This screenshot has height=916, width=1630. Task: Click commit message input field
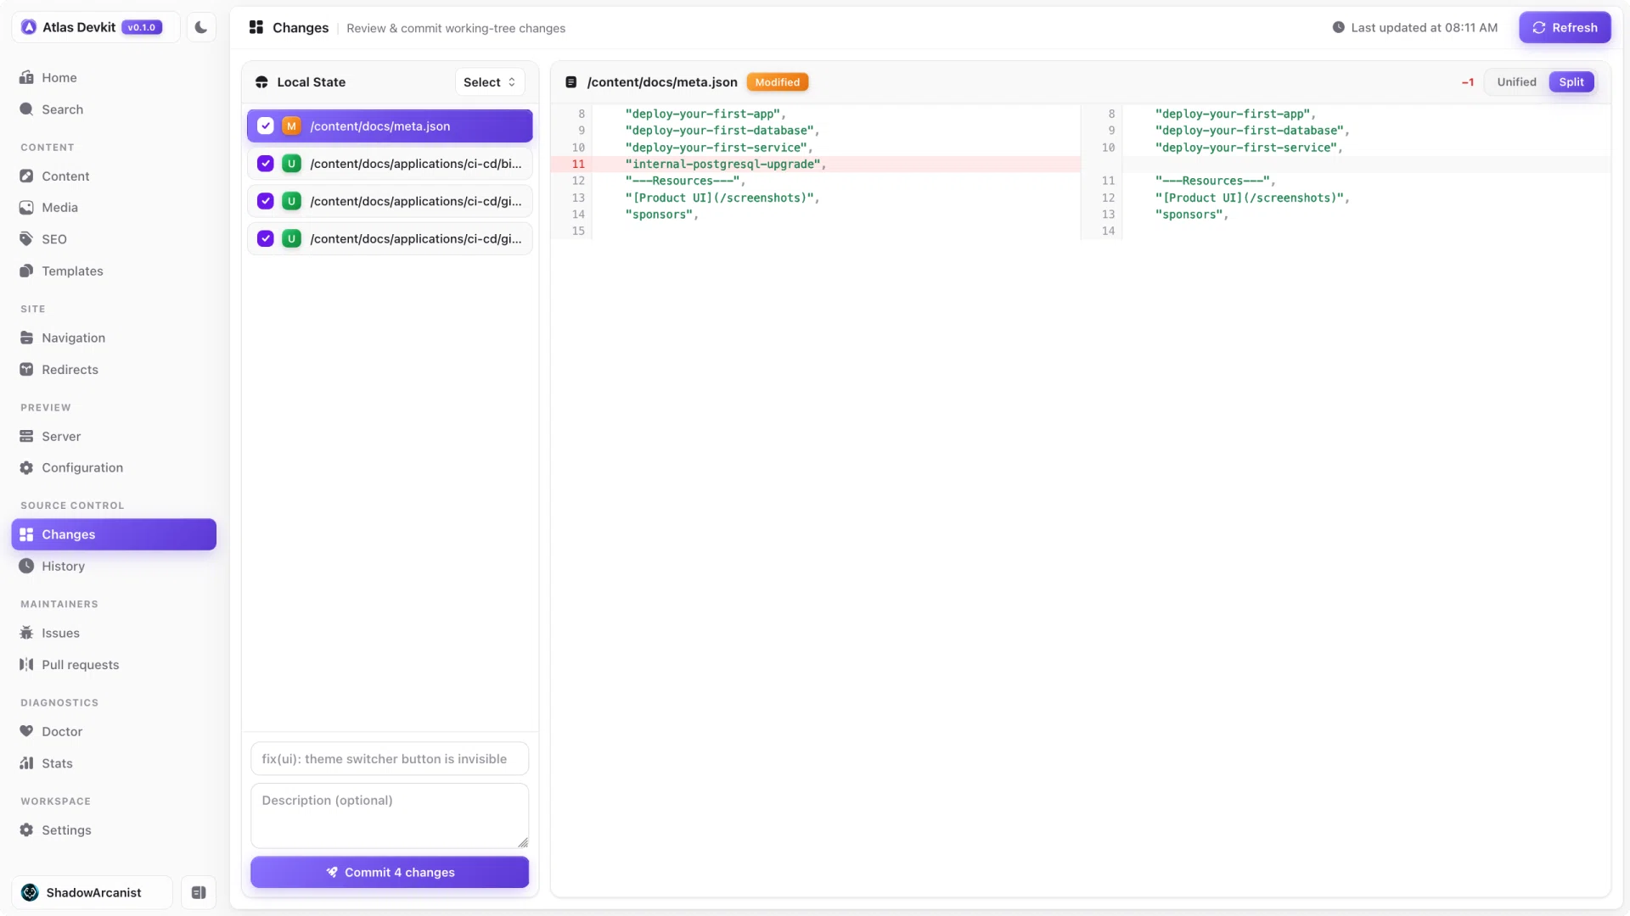[x=390, y=758]
